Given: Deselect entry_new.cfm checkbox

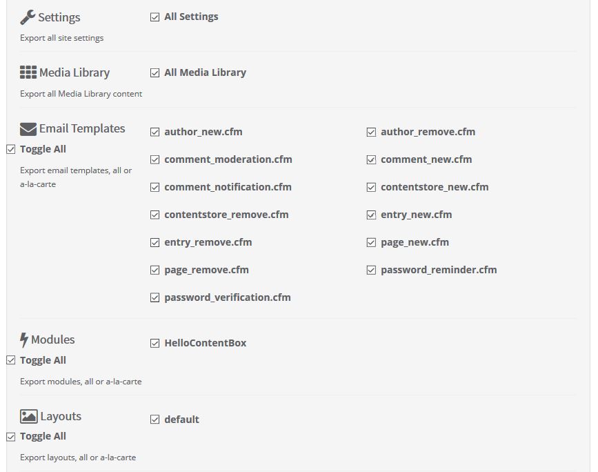Looking at the screenshot, I should click(x=372, y=215).
